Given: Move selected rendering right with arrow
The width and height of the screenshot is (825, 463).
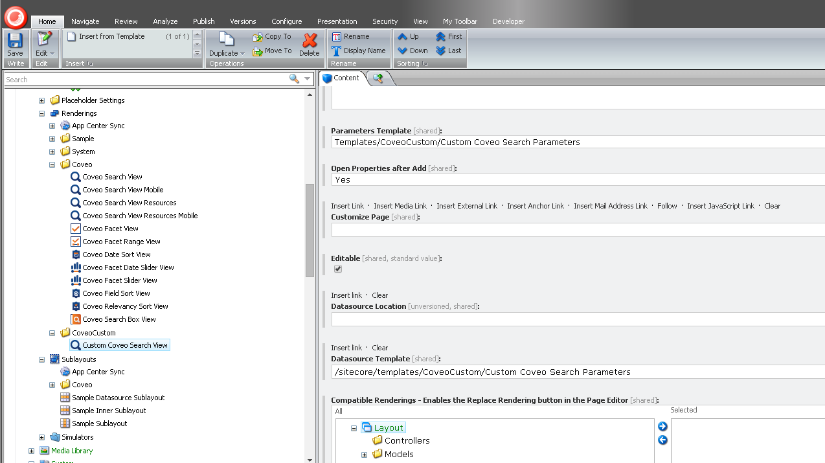Looking at the screenshot, I should [x=662, y=427].
